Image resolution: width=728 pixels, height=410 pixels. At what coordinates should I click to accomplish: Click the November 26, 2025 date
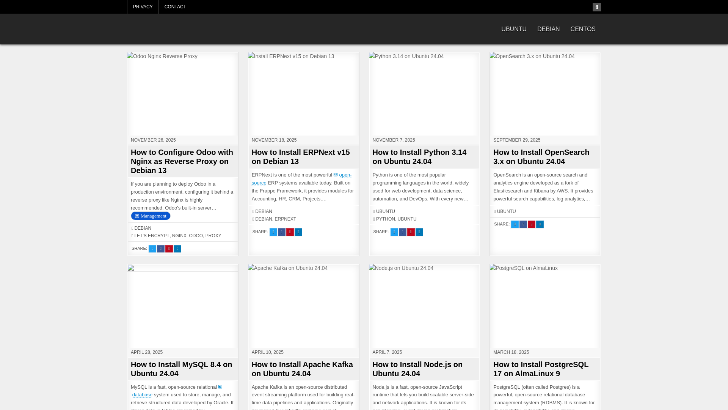[153, 140]
